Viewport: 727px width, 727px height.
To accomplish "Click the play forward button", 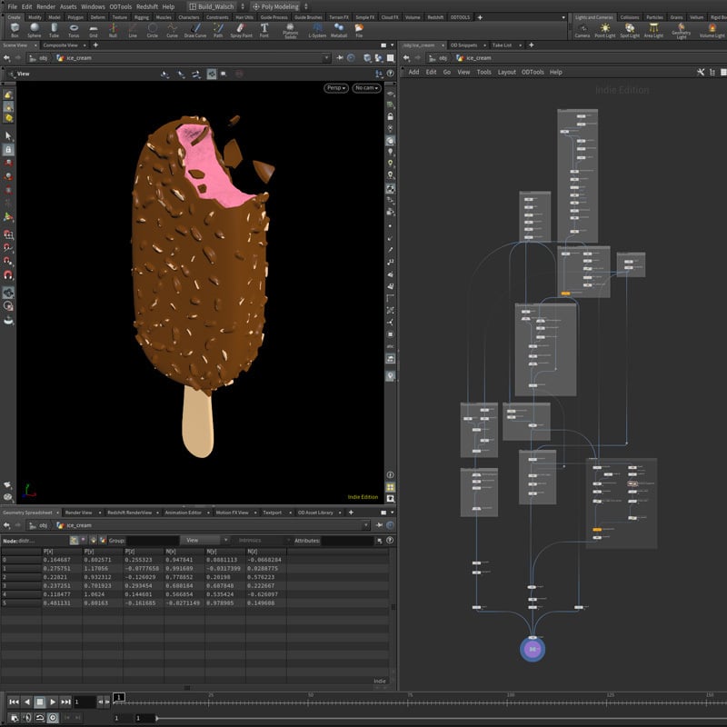I will coord(53,702).
